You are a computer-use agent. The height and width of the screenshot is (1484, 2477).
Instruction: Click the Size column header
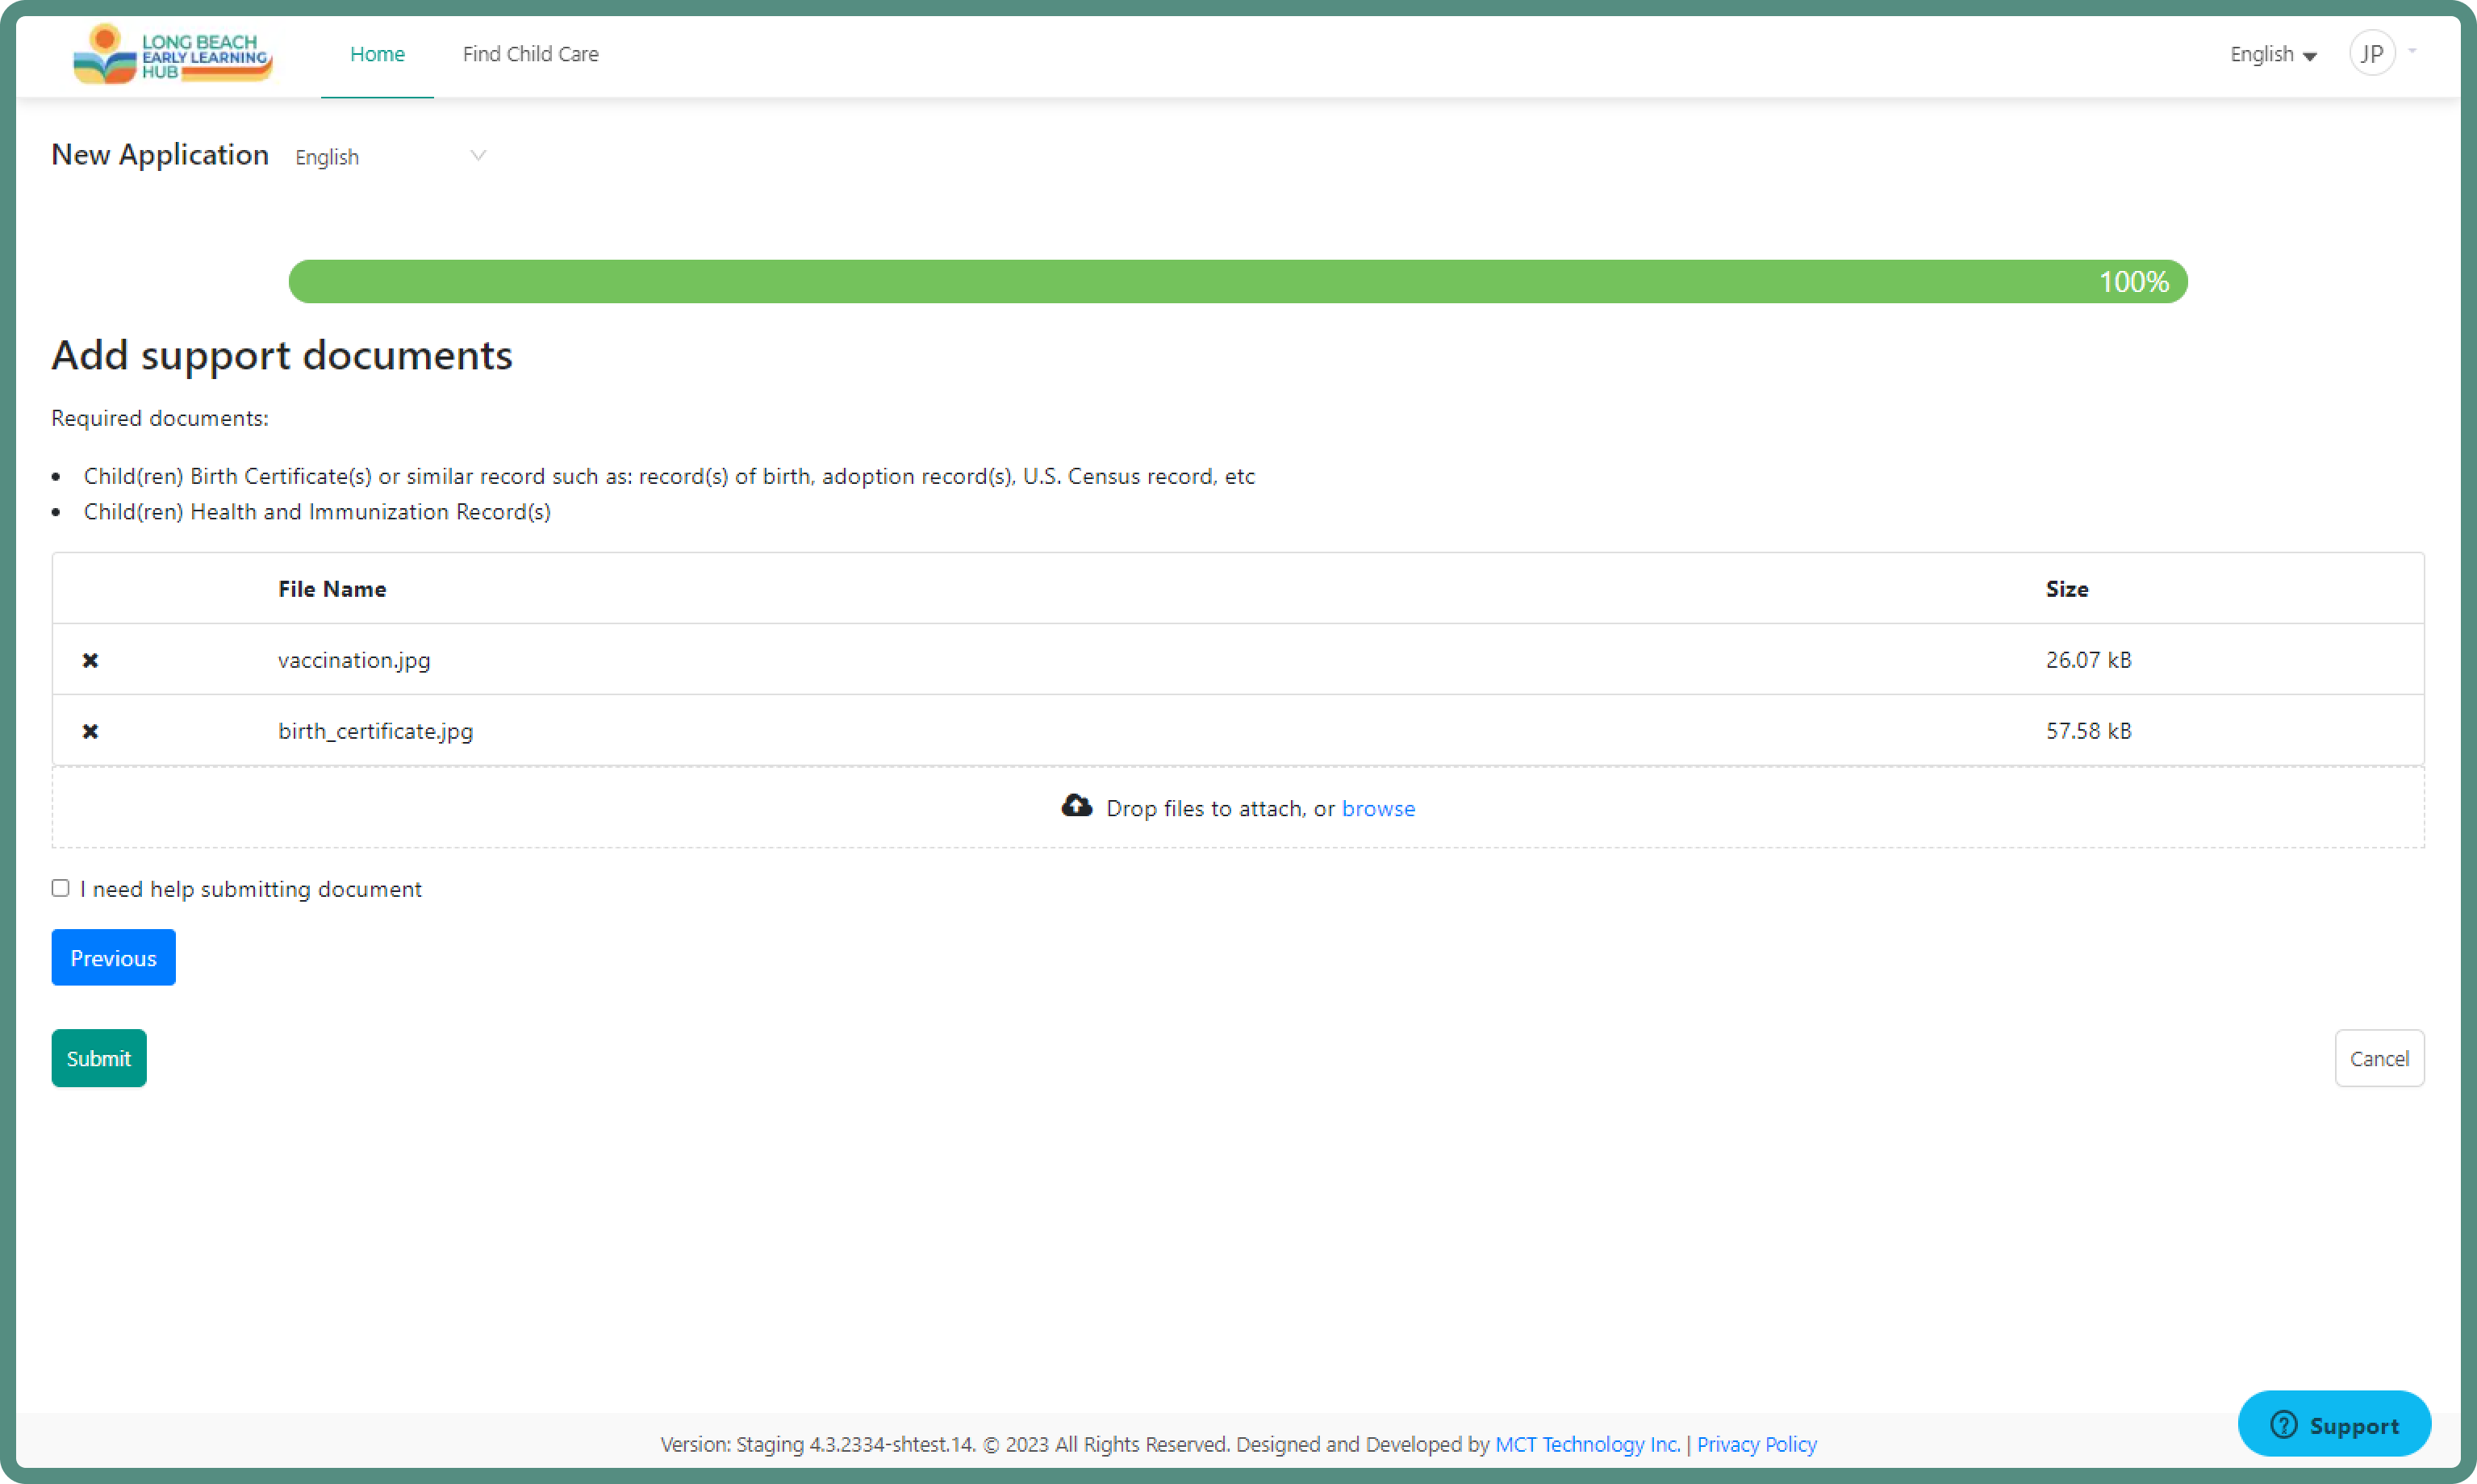(x=2067, y=589)
